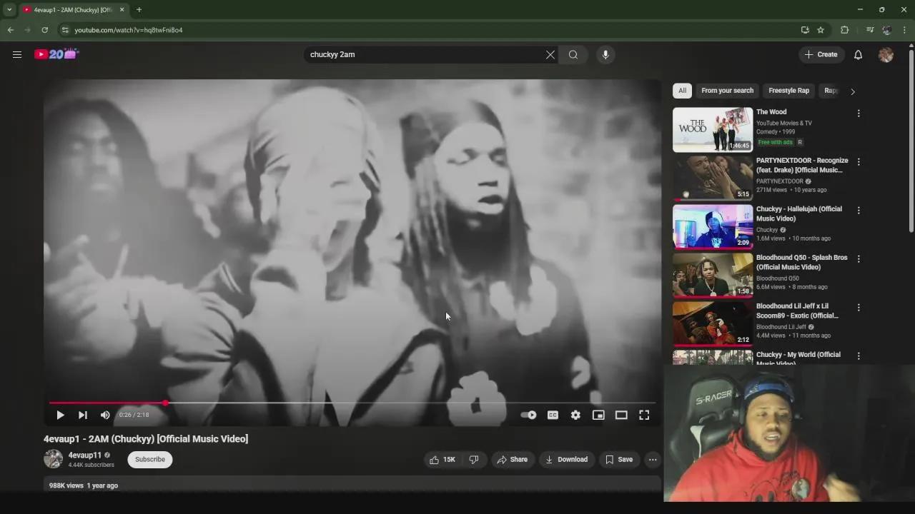Open a new browser tab
This screenshot has height=514, width=915.
coord(139,10)
